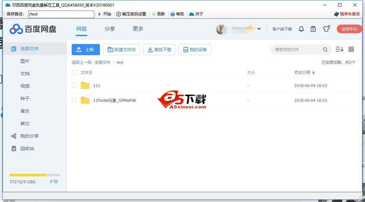Click the 百度网盘 logo
The width and height of the screenshot is (365, 202).
33,29
